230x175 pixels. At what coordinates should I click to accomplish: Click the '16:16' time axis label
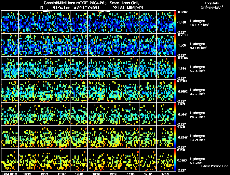pos(27,174)
